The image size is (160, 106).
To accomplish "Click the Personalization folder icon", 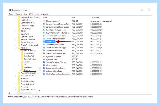I will [x=19, y=42].
